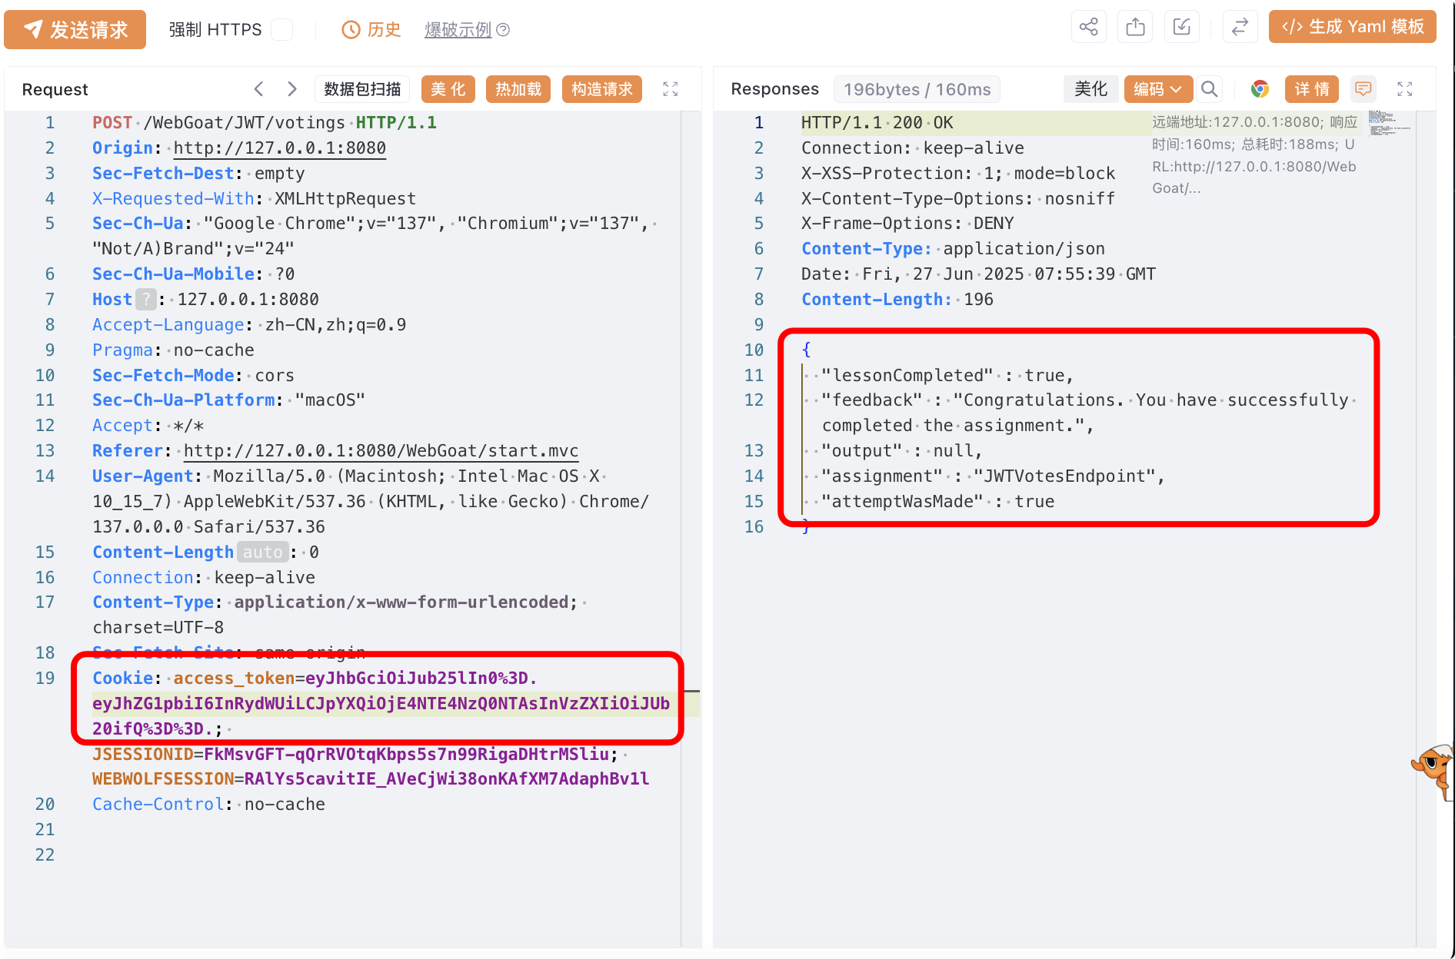Click the 发送请求 send request button

tap(75, 29)
